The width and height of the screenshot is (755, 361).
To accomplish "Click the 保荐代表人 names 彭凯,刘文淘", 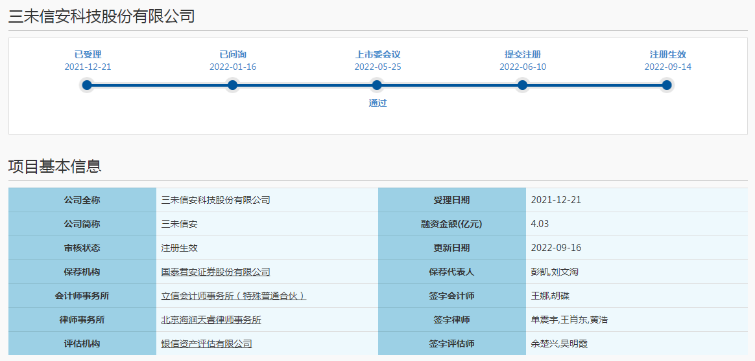I will pos(555,272).
